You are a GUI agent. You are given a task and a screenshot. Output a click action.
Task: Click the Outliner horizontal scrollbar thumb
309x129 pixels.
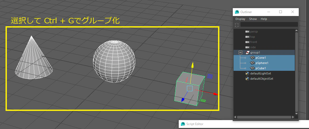(264, 117)
